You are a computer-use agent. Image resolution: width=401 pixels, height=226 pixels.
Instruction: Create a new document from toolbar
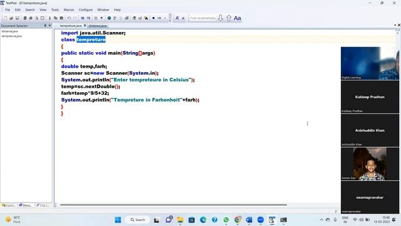pos(6,18)
